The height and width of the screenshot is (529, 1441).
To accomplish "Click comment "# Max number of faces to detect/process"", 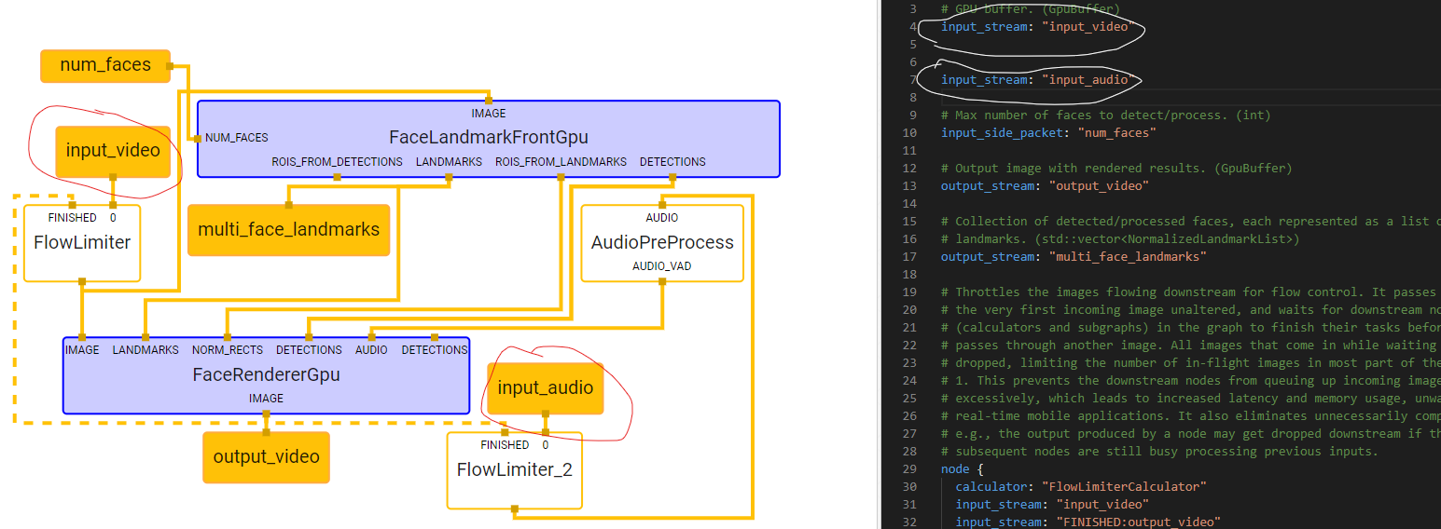I will point(1105,115).
